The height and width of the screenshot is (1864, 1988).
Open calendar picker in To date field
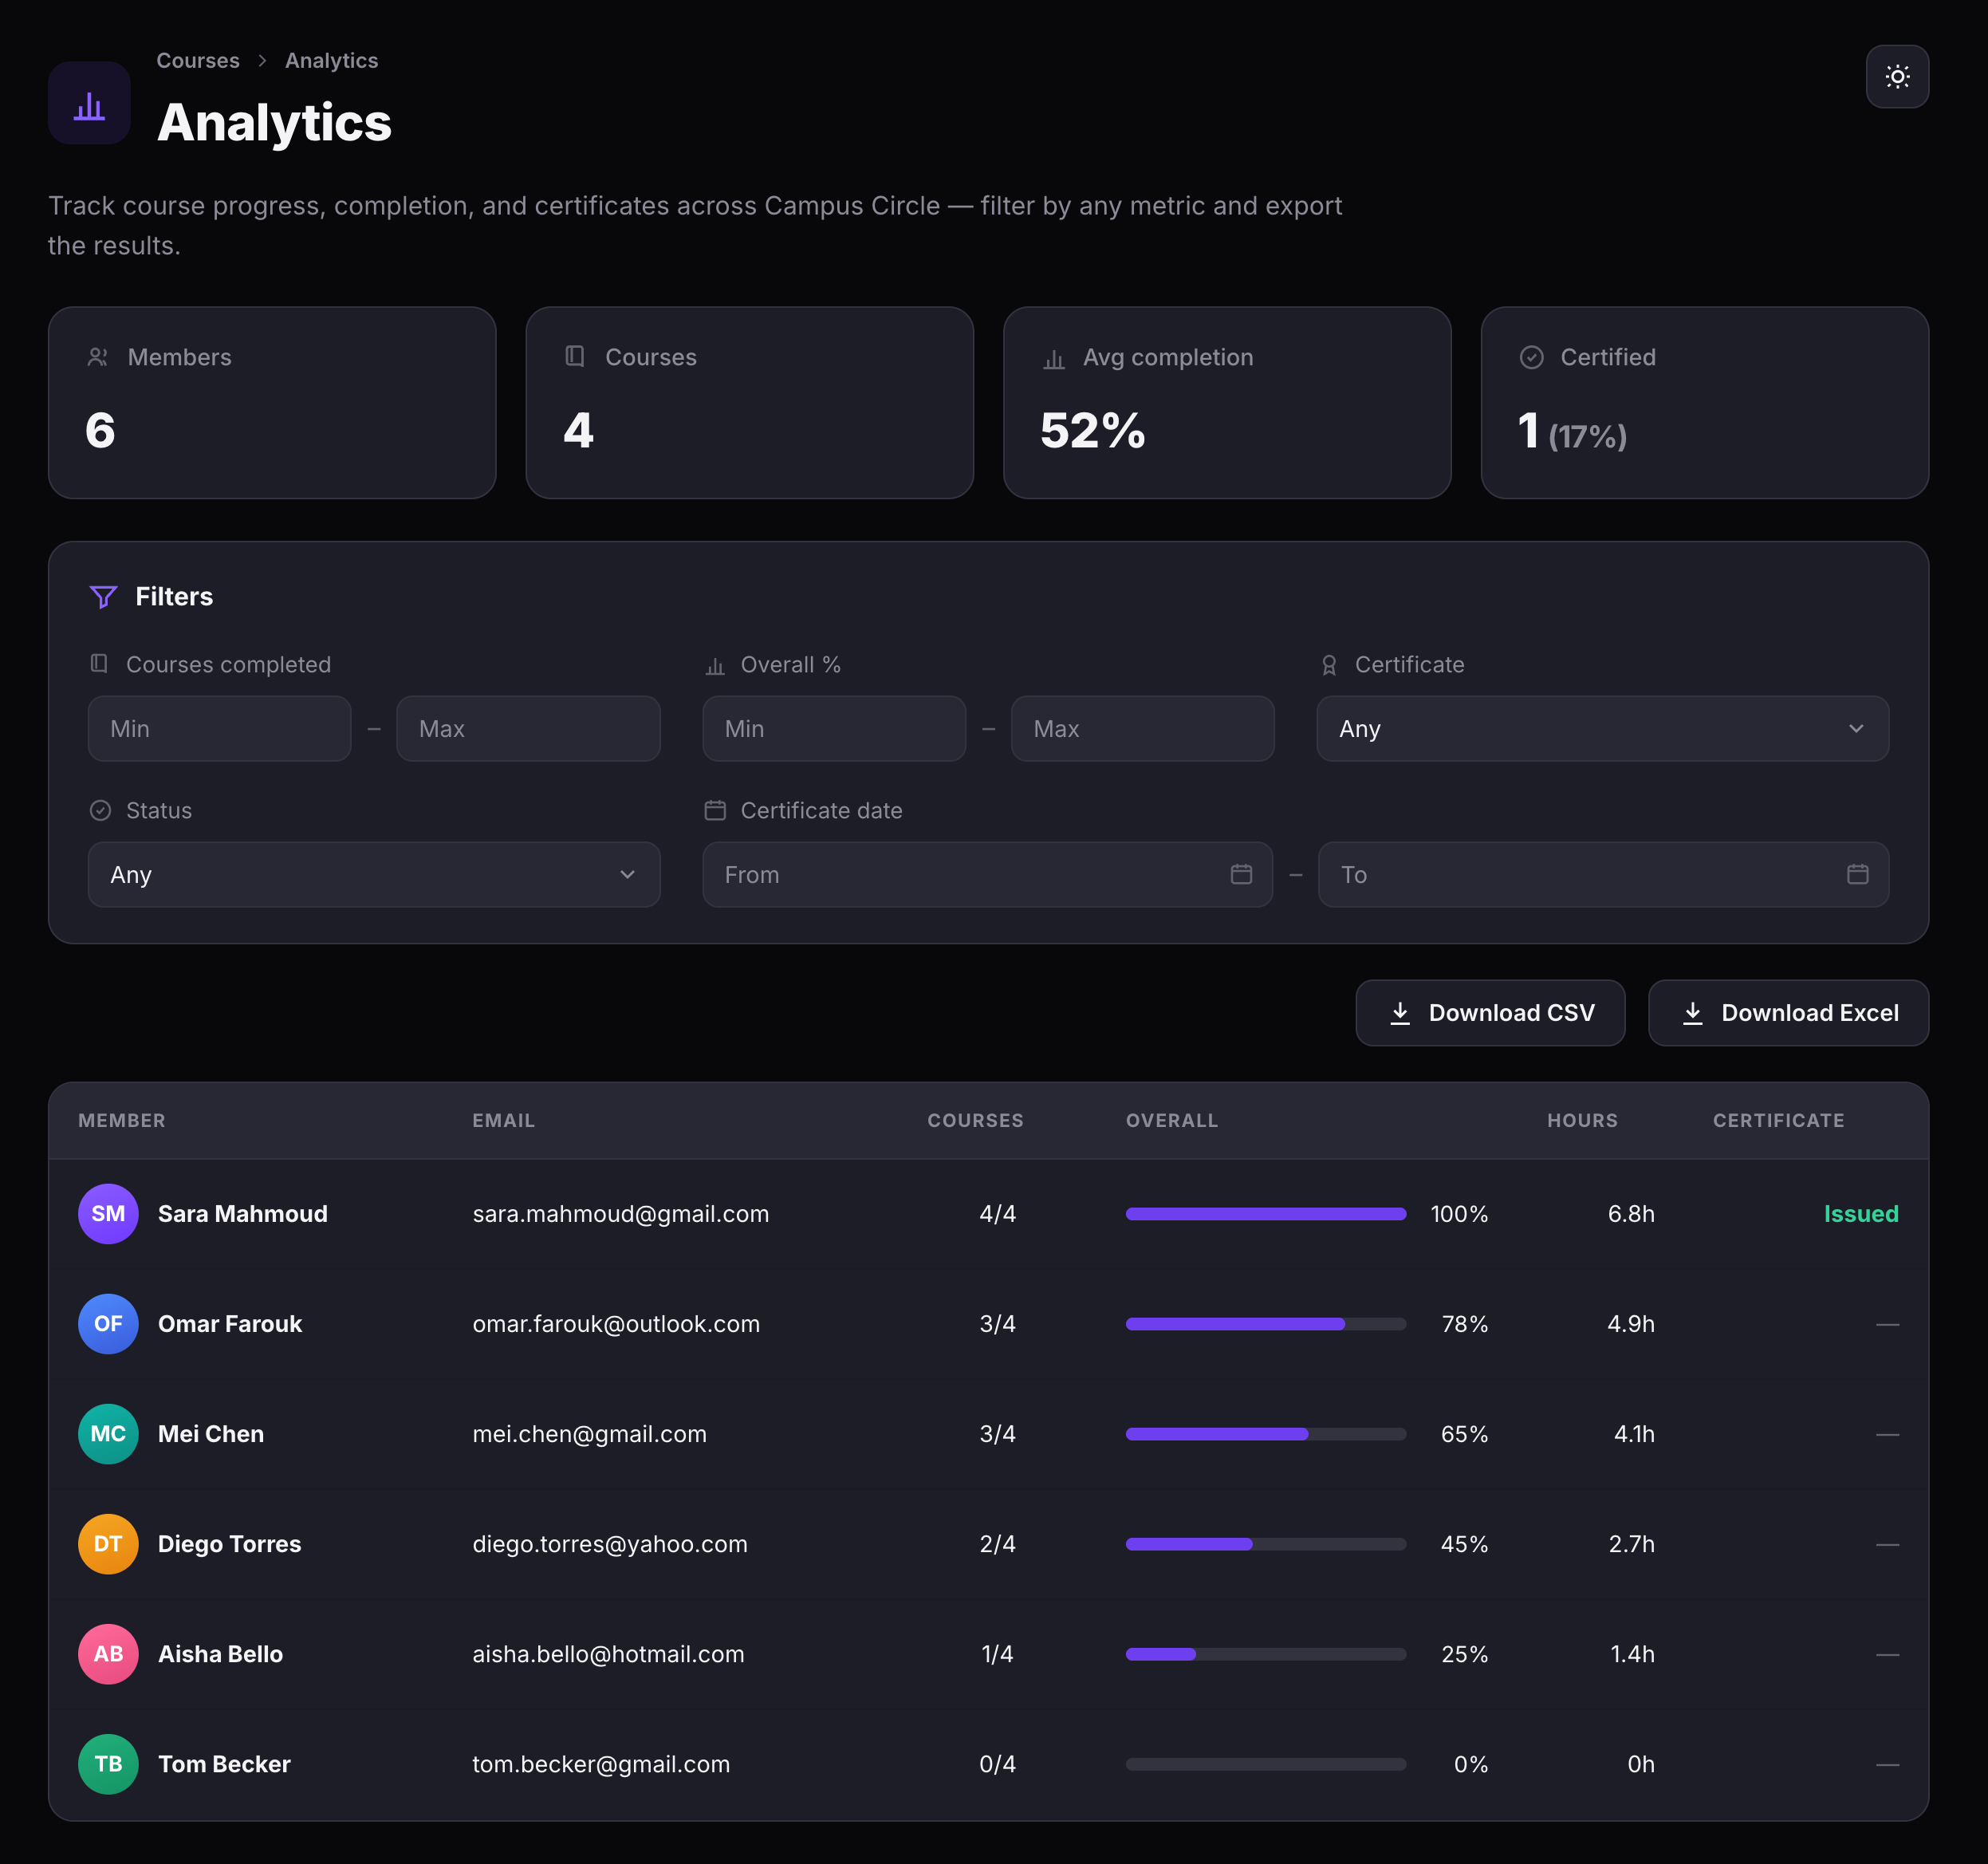point(1857,874)
